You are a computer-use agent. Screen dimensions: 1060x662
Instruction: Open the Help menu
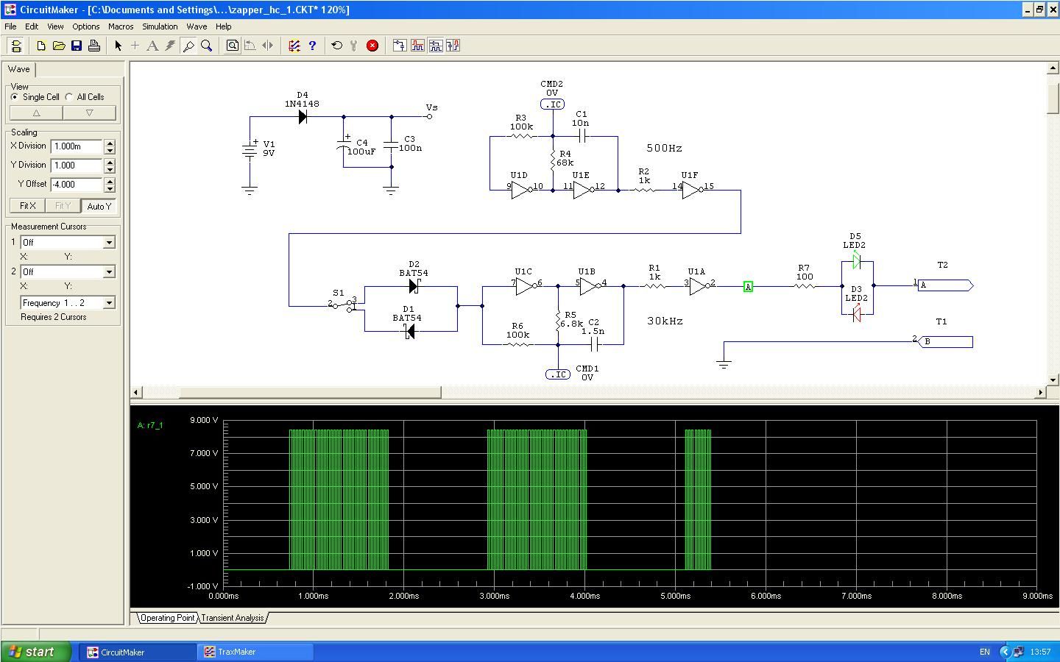pos(223,26)
